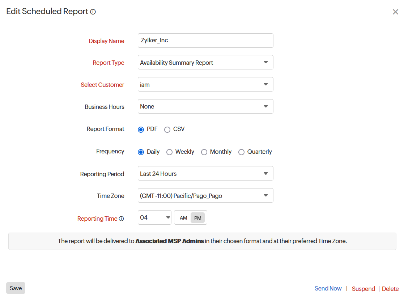The height and width of the screenshot is (301, 404).
Task: Expand the Business Hours dropdown
Action: coord(205,106)
